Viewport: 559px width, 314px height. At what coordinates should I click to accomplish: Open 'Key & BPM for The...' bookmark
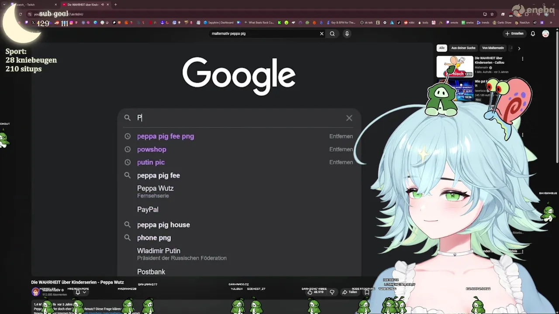[x=341, y=23]
